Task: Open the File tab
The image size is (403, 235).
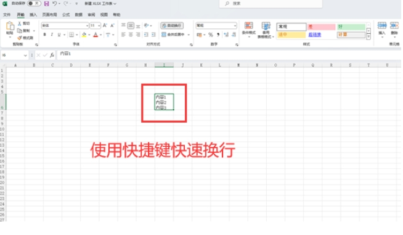Action: pyautogui.click(x=7, y=15)
